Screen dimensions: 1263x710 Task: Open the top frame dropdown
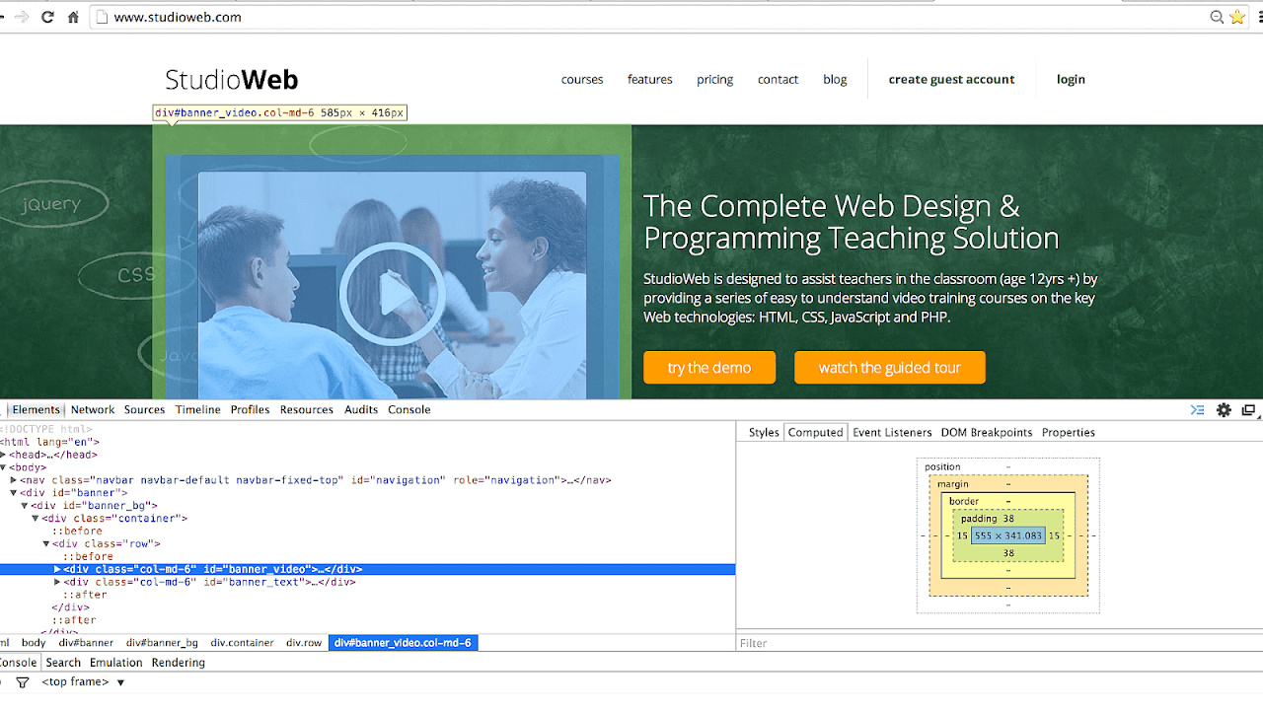coord(84,682)
